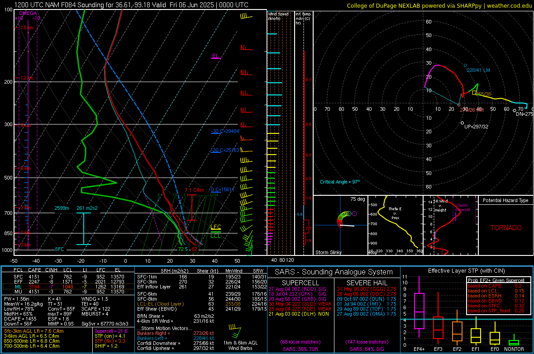Click the 'Critical Angle = 97°' text

[339, 182]
